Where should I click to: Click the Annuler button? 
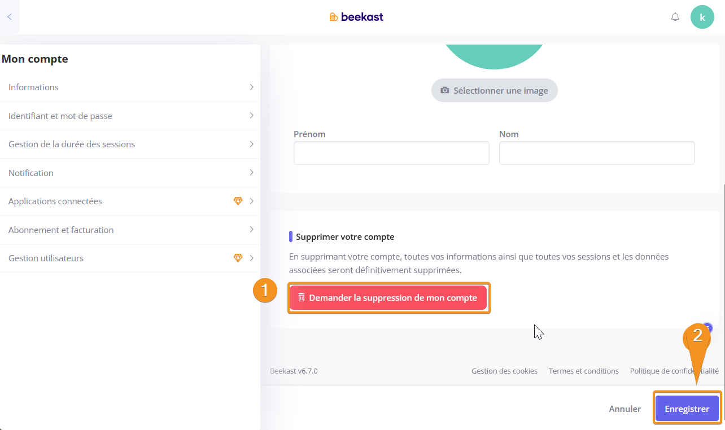click(624, 409)
